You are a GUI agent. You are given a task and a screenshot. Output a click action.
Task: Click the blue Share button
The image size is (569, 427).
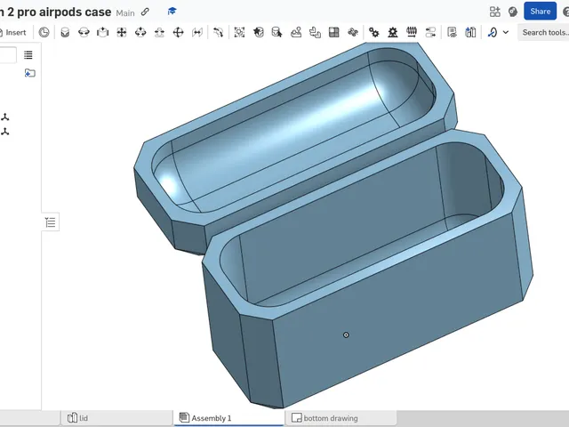(x=540, y=12)
